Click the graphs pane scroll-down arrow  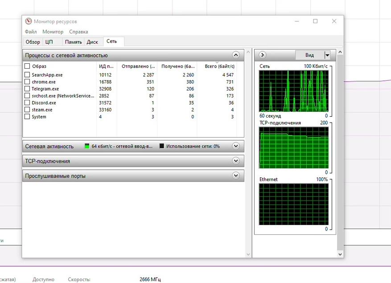pyautogui.click(x=340, y=254)
